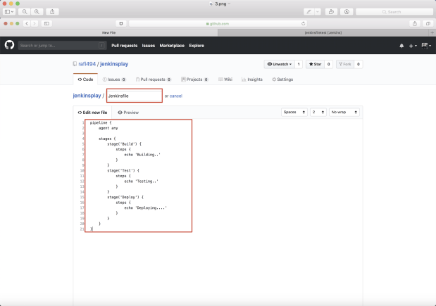Open the indent size 2 dropdown

[318, 112]
